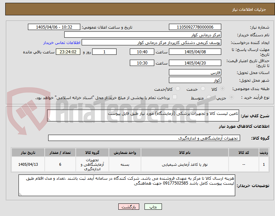Click the بازگشت back button

[x=129, y=207]
